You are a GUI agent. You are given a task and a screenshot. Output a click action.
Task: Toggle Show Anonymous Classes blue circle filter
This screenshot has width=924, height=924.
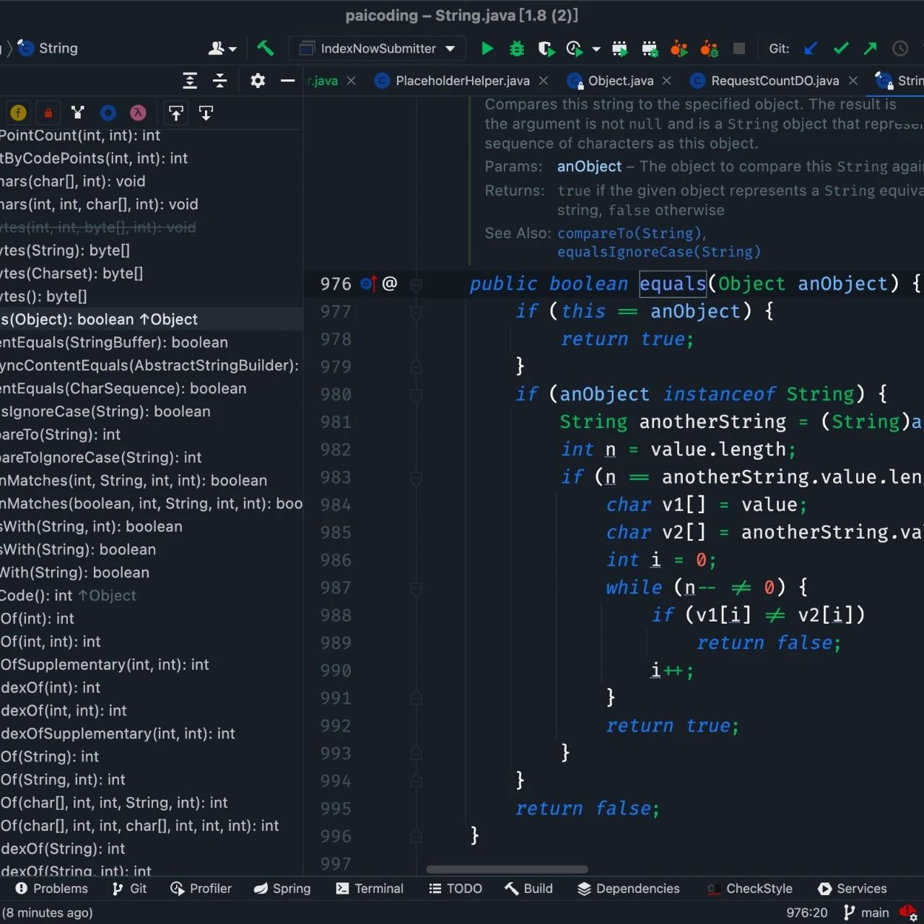click(x=108, y=113)
